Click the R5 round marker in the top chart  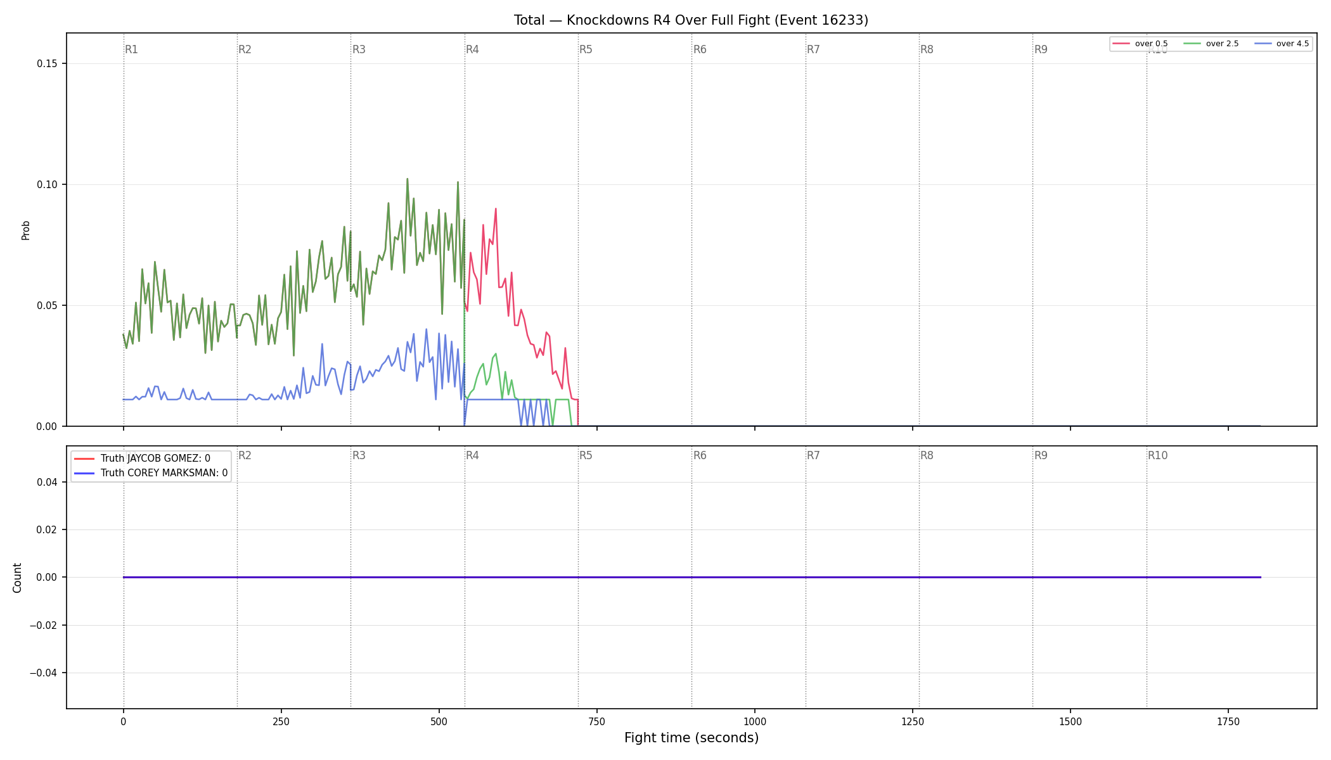(x=586, y=49)
